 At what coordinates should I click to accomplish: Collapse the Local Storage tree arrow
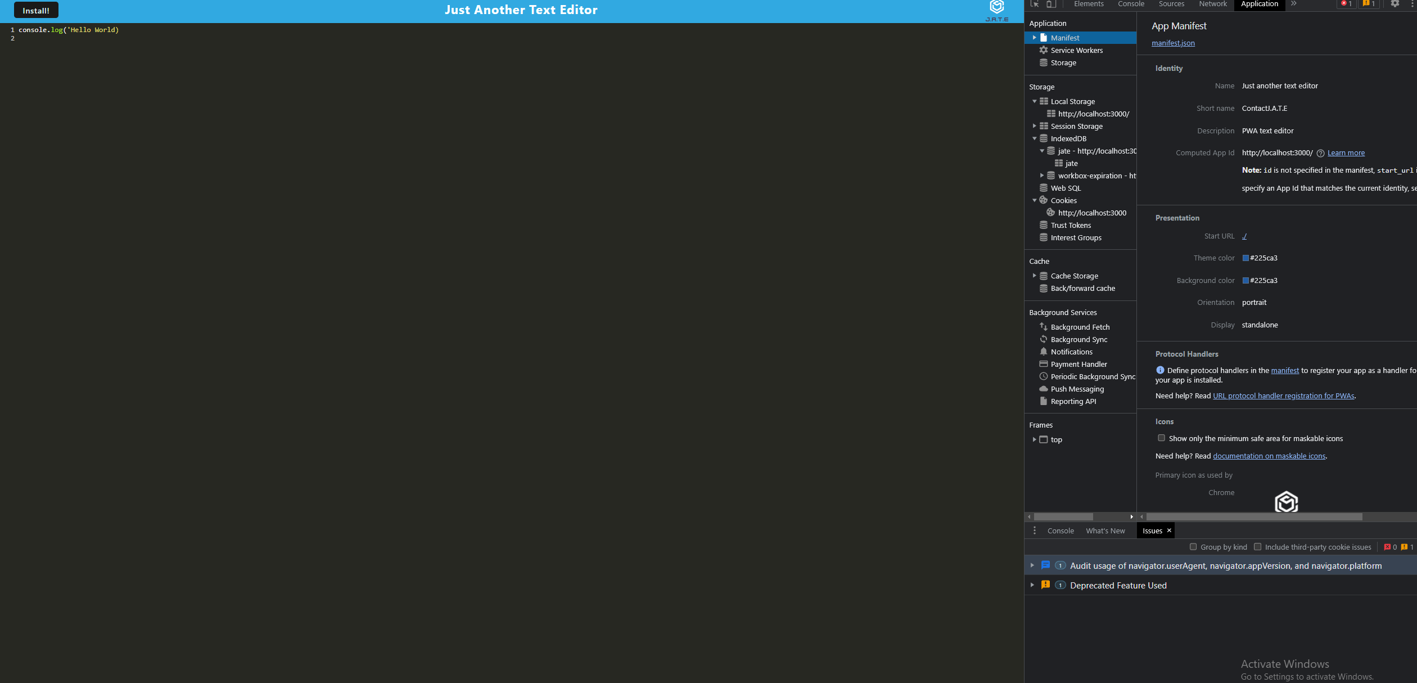point(1034,101)
